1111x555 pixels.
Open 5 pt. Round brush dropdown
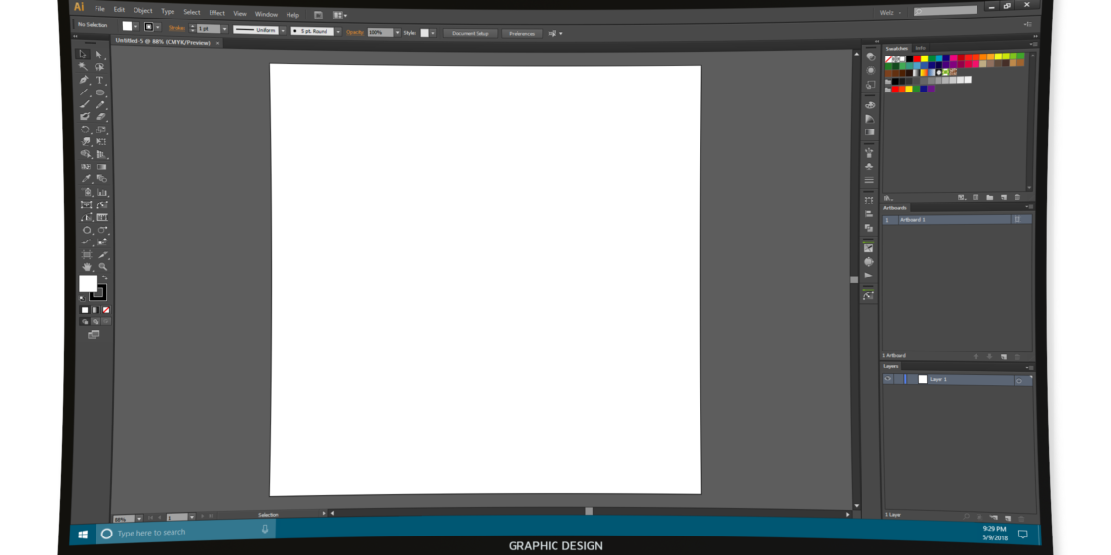coord(338,32)
